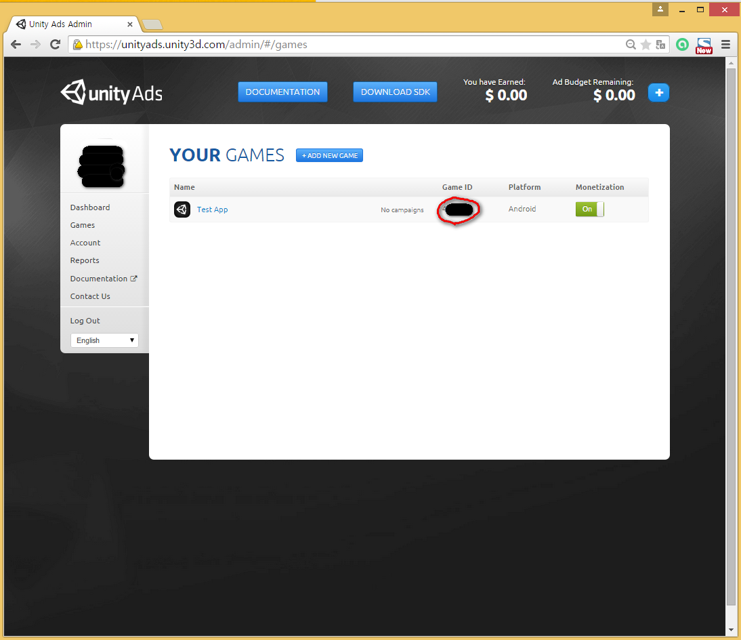Click the scrollbar down arrow
Screen dimensions: 741x640
point(731,630)
